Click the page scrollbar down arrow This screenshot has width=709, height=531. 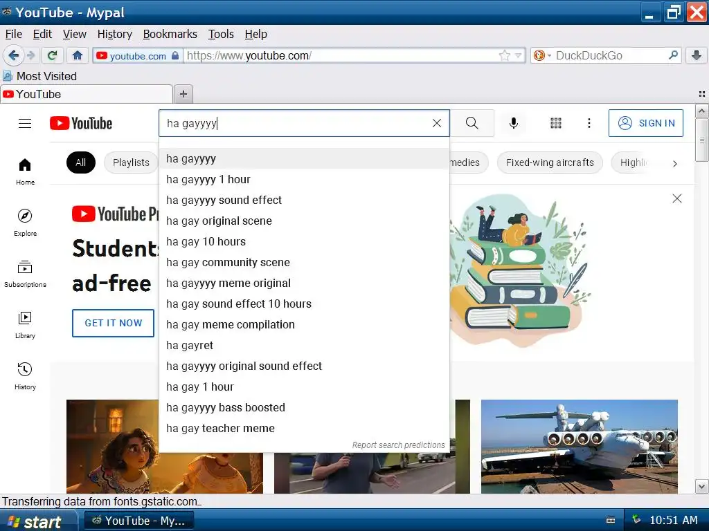coord(702,487)
